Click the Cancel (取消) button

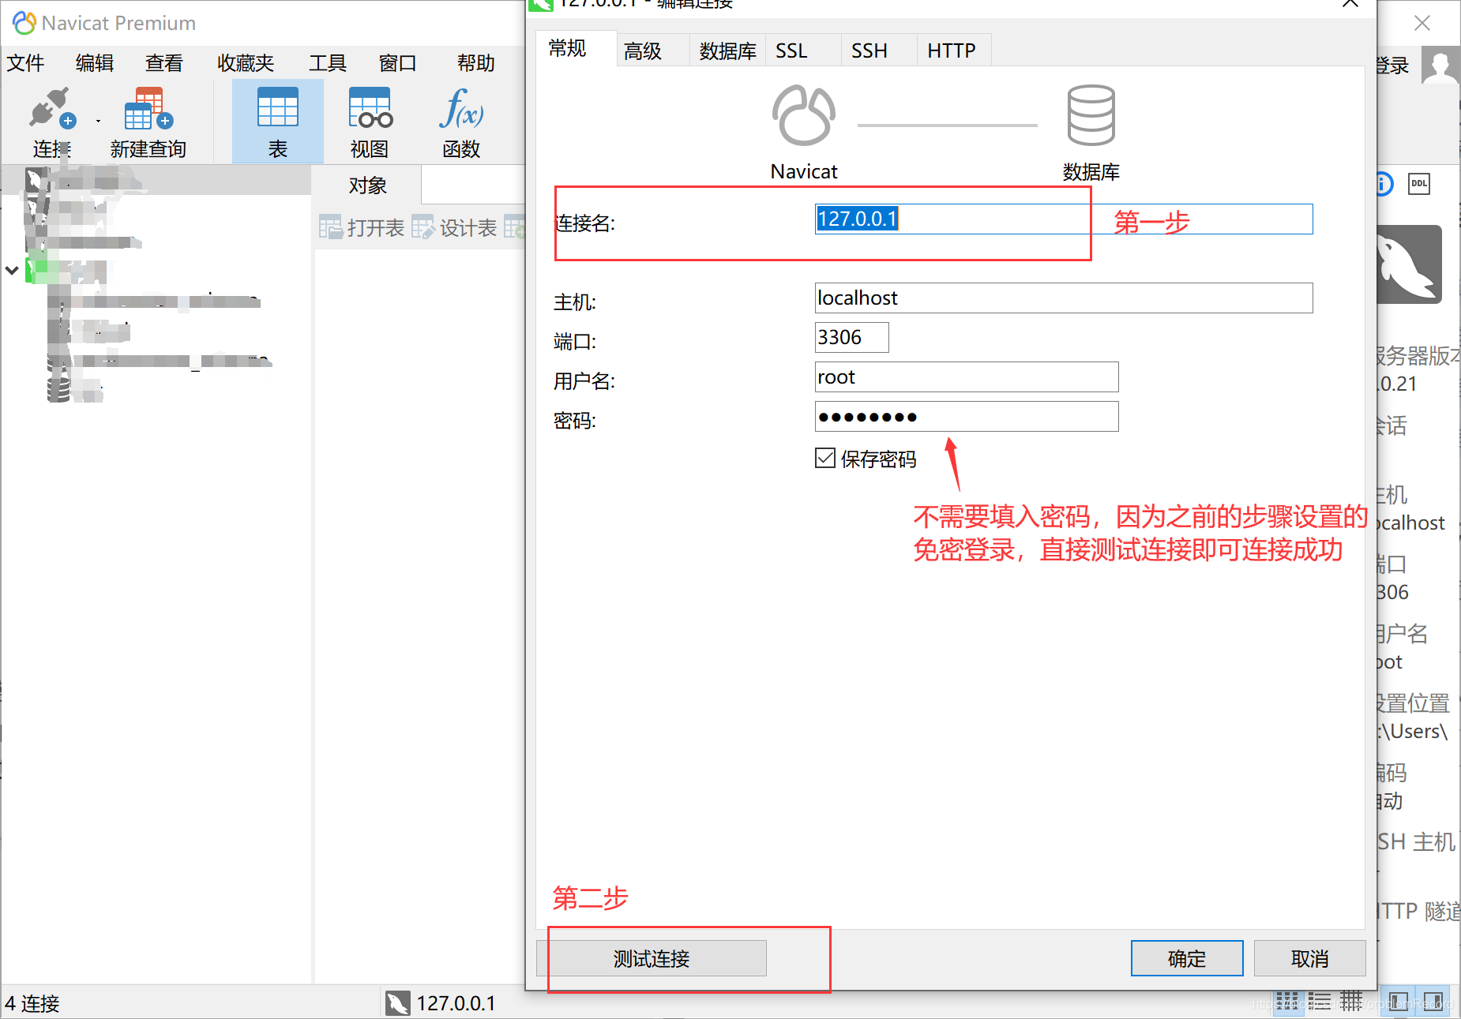pos(1309,958)
